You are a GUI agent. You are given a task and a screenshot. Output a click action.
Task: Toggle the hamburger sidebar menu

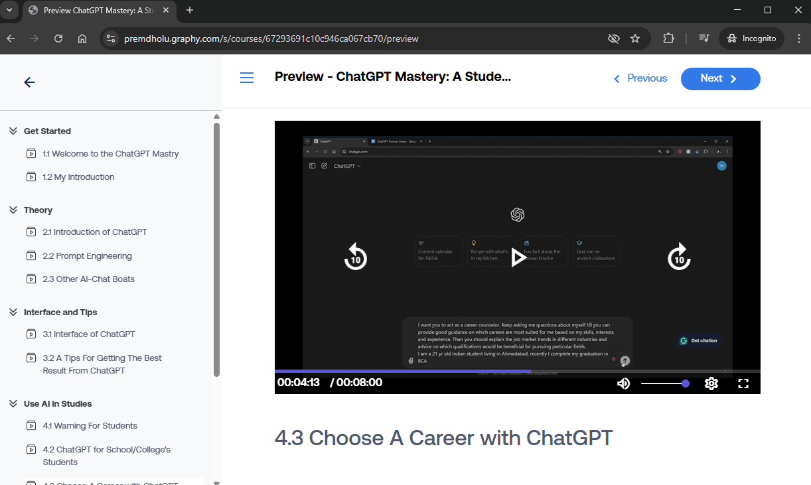point(247,78)
